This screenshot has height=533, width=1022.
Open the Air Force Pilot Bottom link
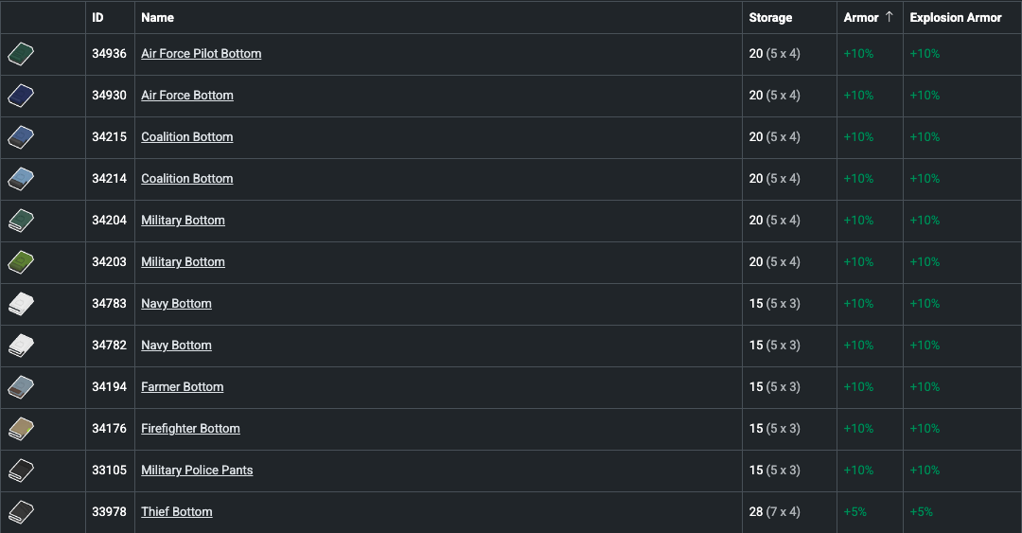(201, 54)
